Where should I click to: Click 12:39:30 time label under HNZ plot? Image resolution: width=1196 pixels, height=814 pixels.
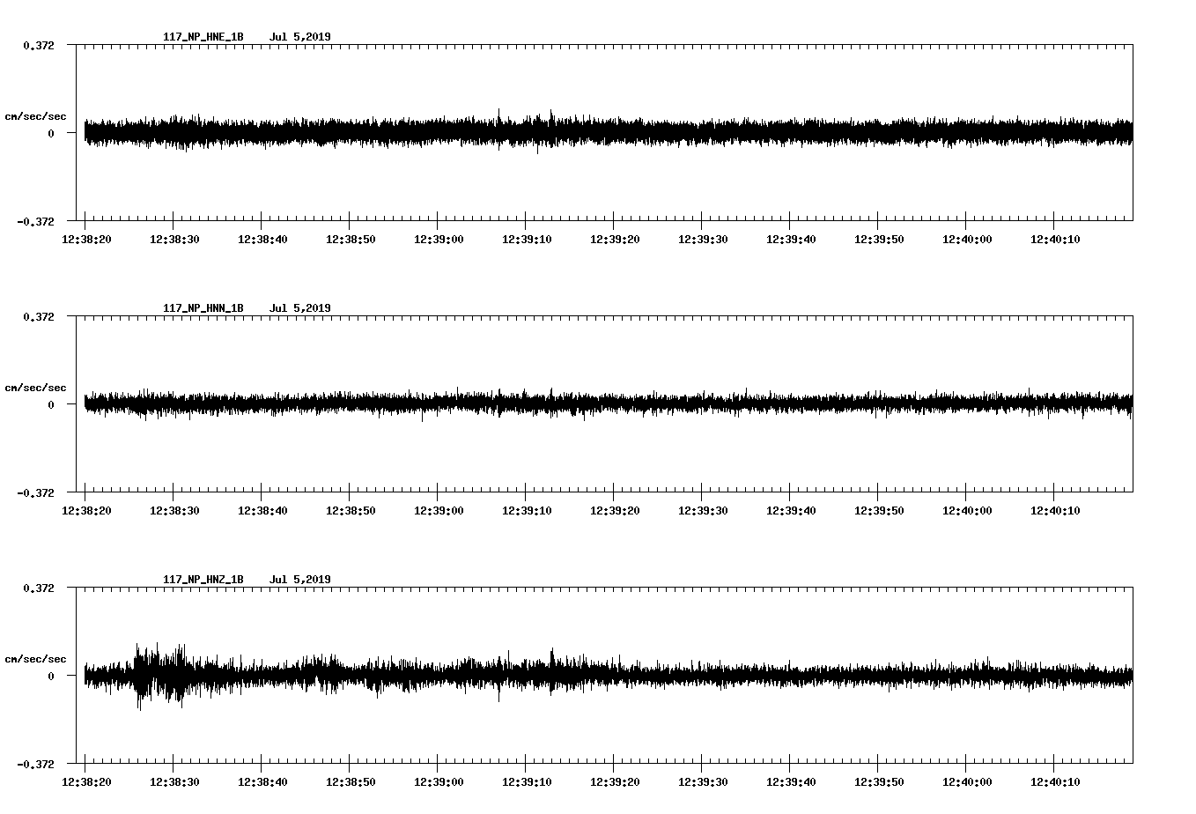pos(703,782)
